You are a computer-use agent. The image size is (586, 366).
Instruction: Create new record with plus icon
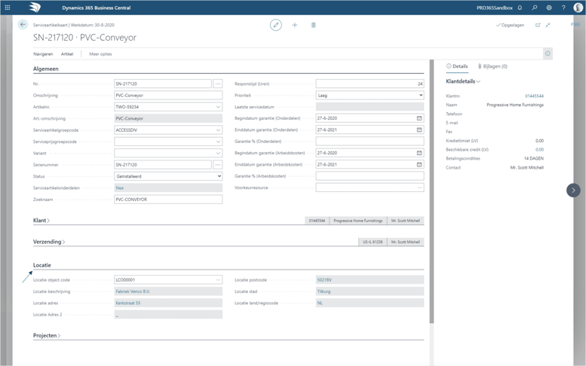[294, 25]
